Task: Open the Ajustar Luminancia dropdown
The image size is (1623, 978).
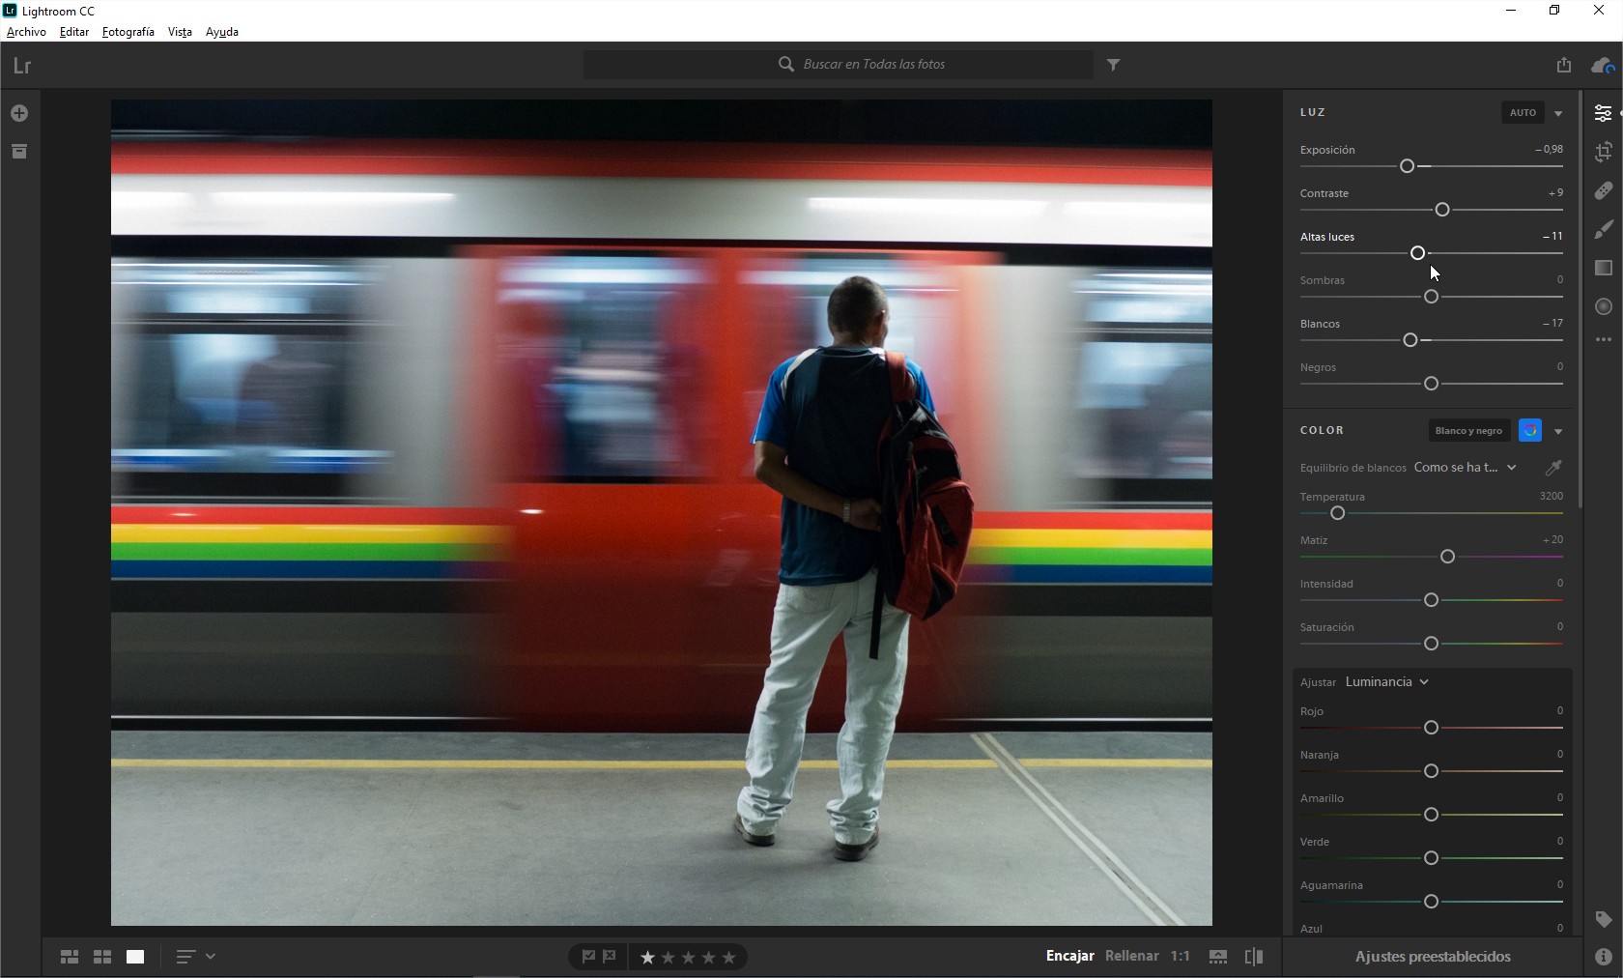Action: click(x=1387, y=682)
